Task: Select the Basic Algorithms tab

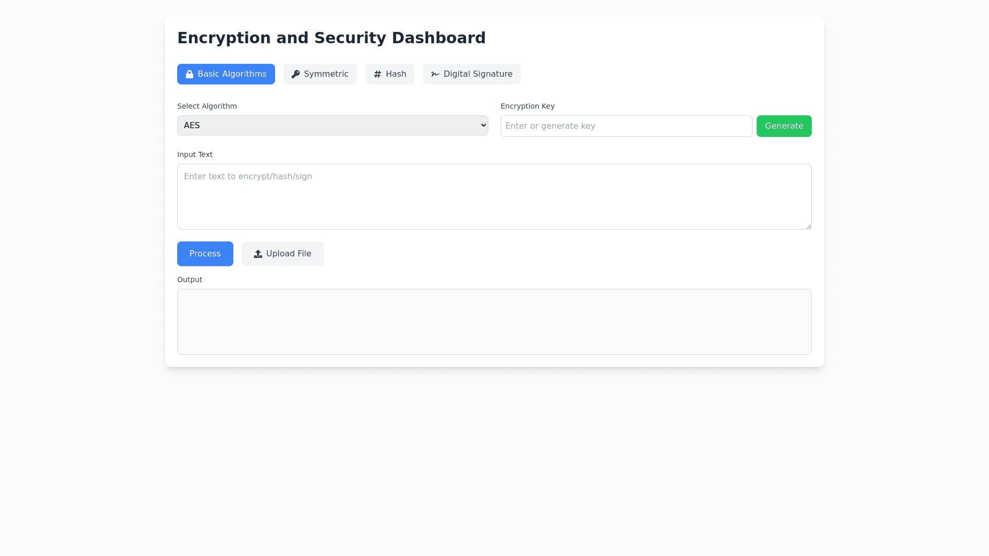Action: click(226, 74)
